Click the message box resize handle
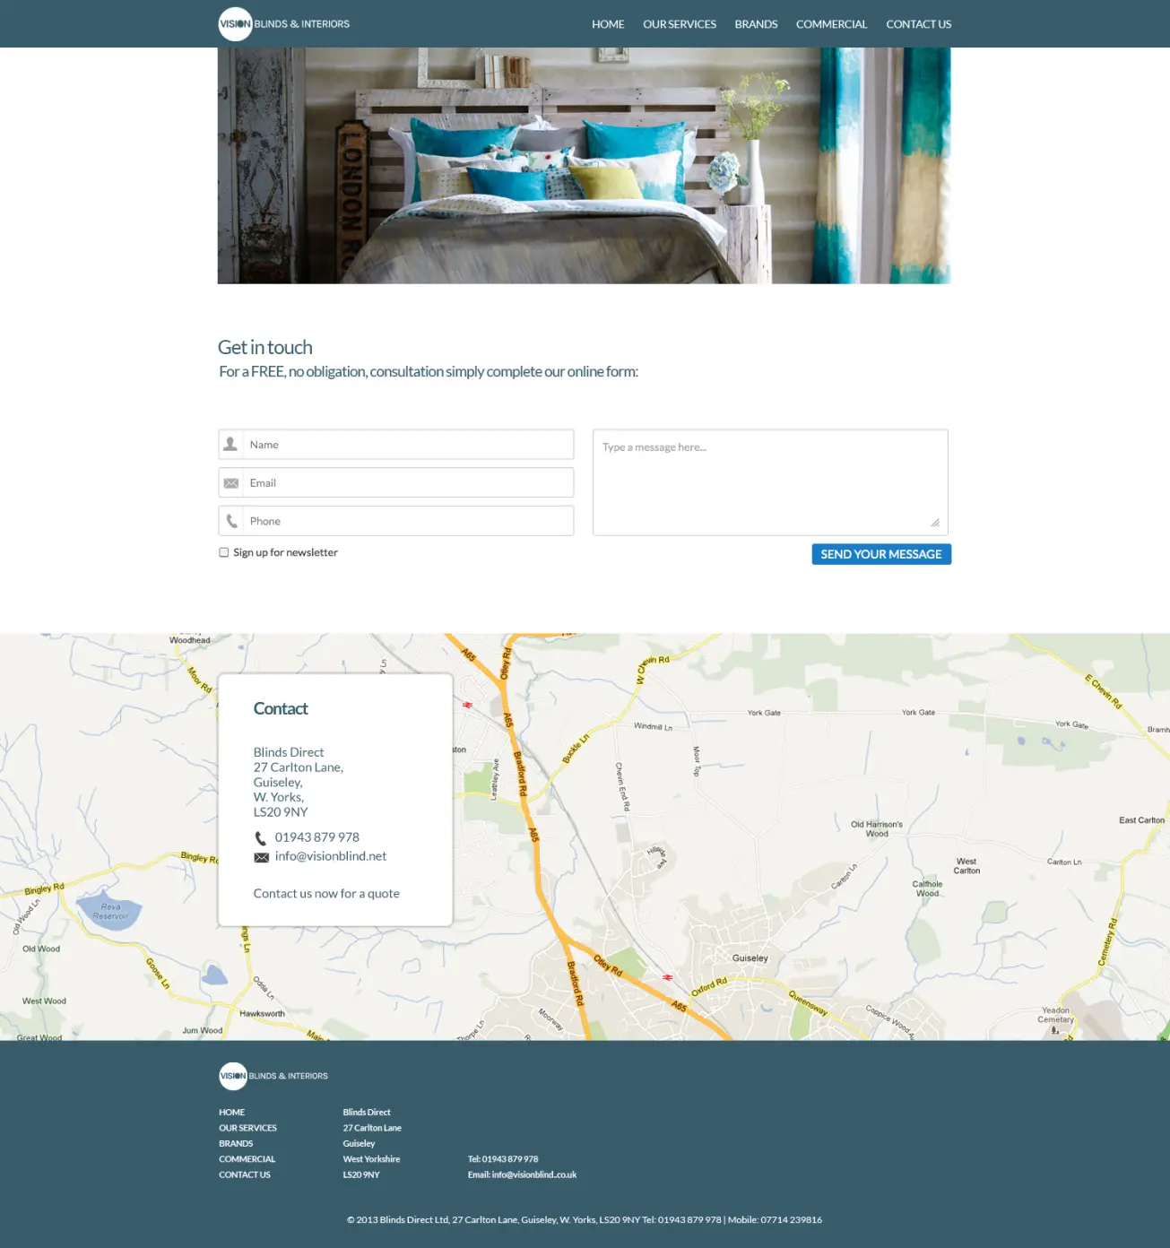 coord(934,522)
